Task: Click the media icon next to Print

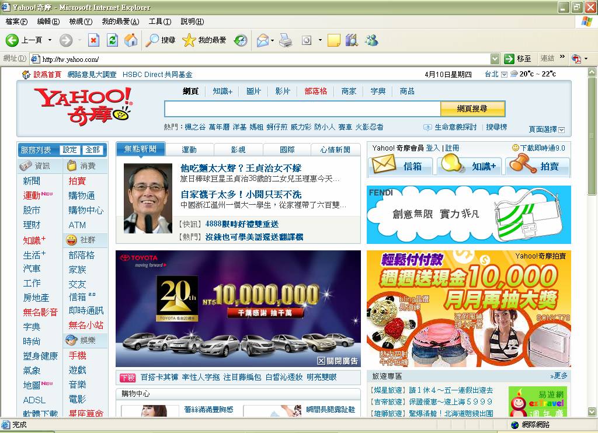Action: coord(307,40)
